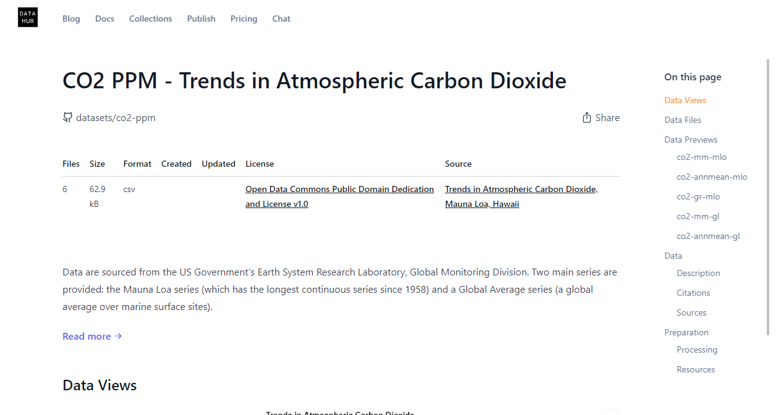This screenshot has width=784, height=415.
Task: Go to the Processing section link
Action: [697, 350]
